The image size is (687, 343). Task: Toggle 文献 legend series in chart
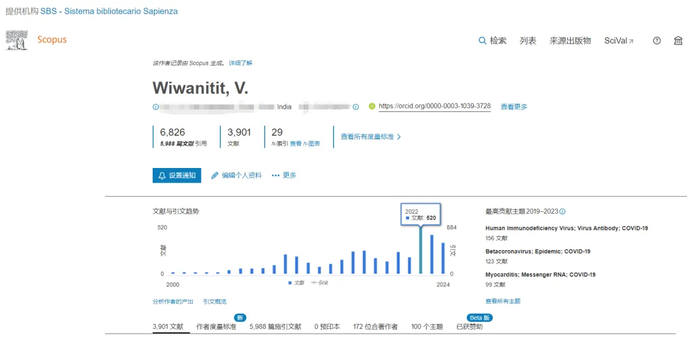296,283
